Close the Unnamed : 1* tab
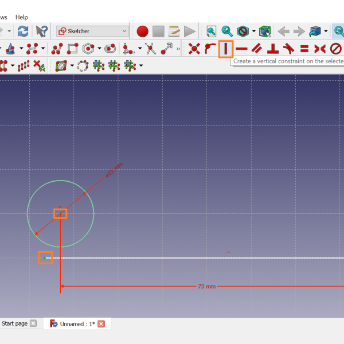The height and width of the screenshot is (344, 344). tap(101, 324)
